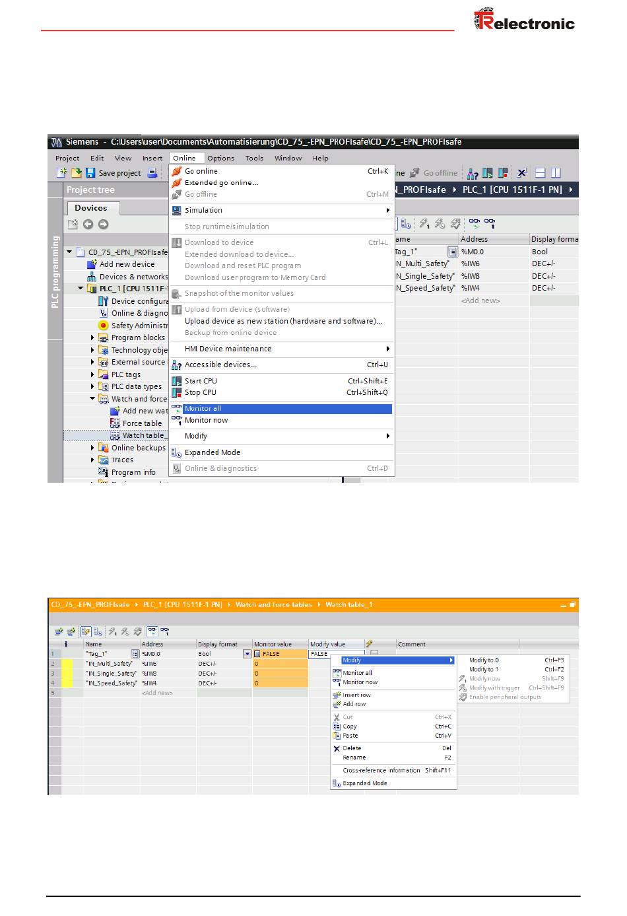This screenshot has height=916, width=627.
Task: Select Start CPU in the Online menu
Action: 281,381
